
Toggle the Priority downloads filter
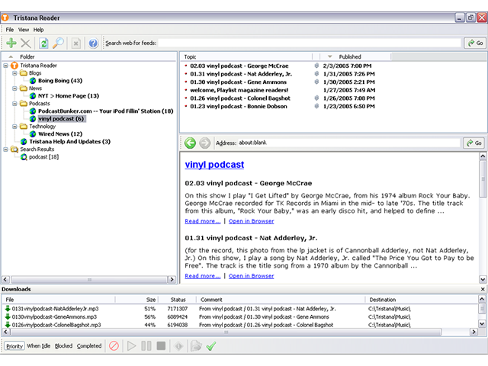14,346
